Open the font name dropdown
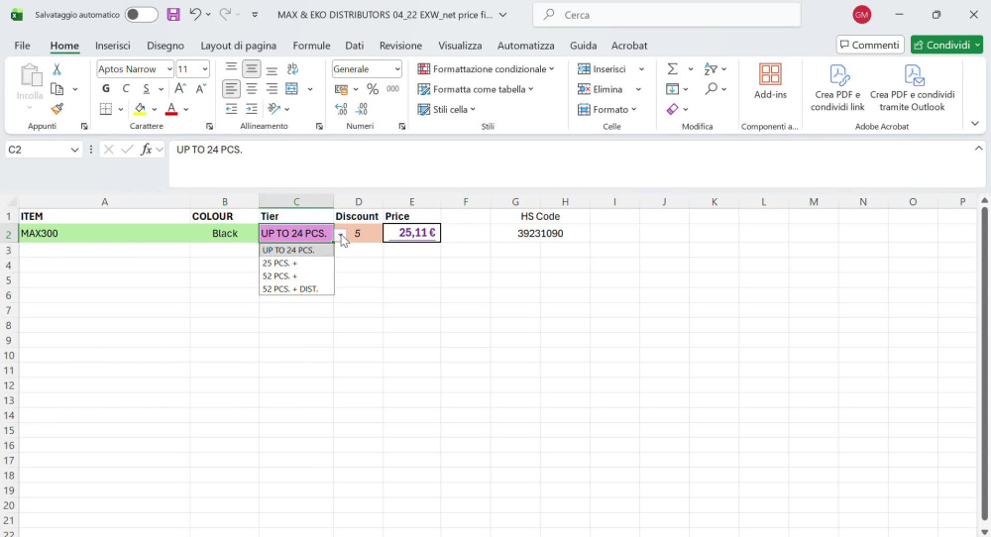This screenshot has width=991, height=537. [x=169, y=69]
